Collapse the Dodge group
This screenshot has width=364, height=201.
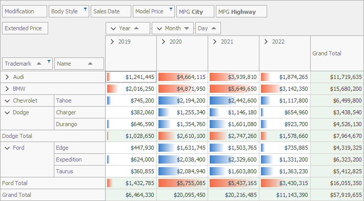(7, 113)
